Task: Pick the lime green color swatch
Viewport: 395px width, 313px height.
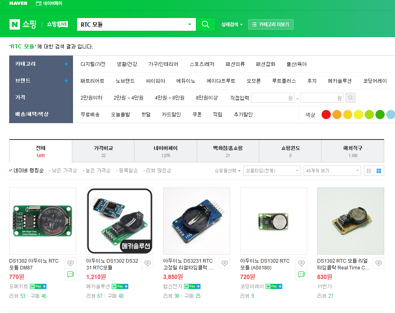Action: click(369, 115)
